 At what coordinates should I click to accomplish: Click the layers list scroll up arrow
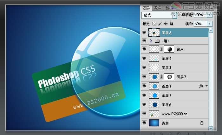[211, 31]
